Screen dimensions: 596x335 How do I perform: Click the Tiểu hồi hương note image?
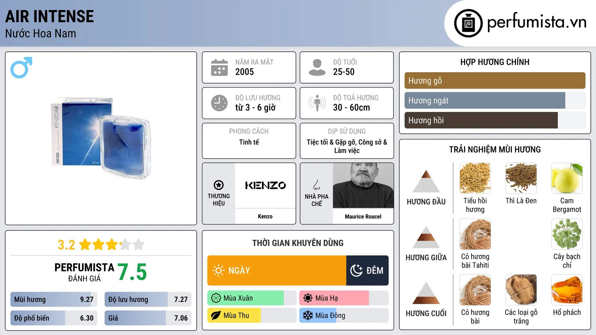tap(475, 178)
